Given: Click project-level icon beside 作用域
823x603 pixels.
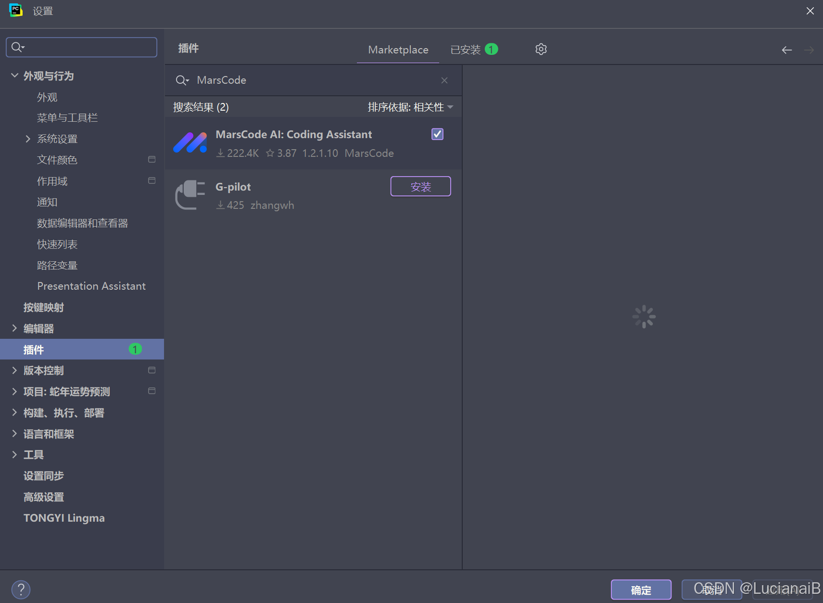Looking at the screenshot, I should click(152, 180).
